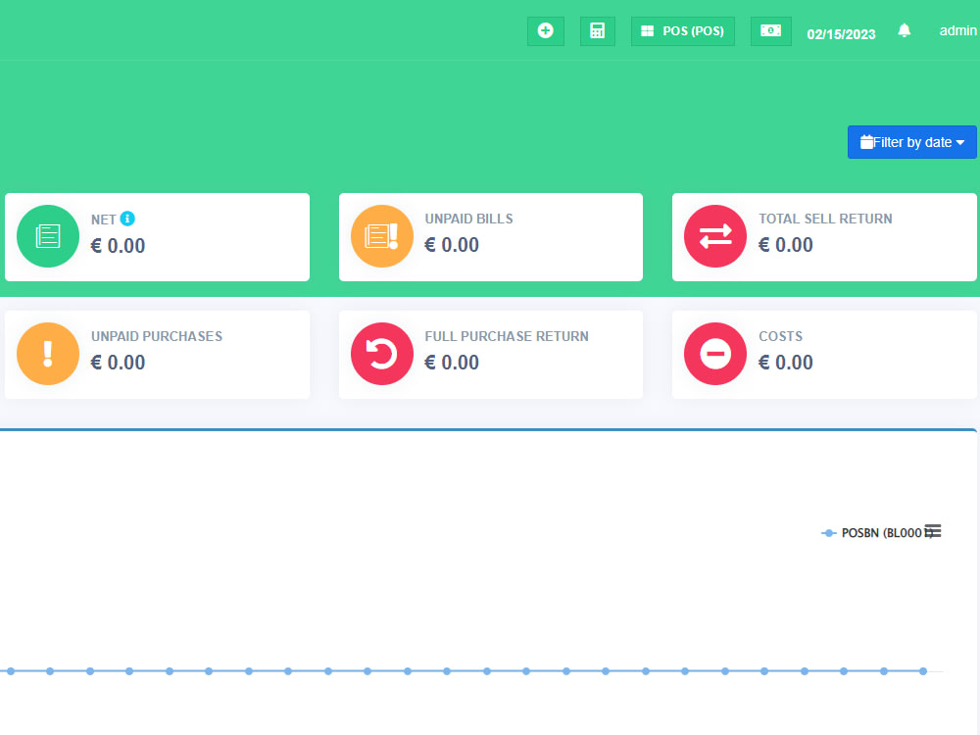This screenshot has width=980, height=735.
Task: Click the orange Unpaid Purchases exclamation icon
Action: [48, 354]
